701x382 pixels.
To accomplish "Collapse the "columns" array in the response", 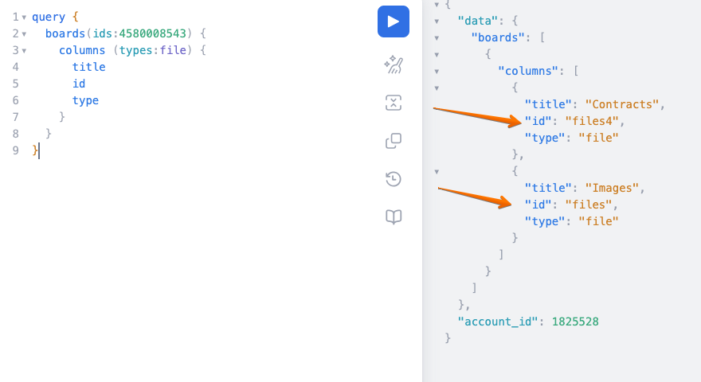I will point(437,72).
